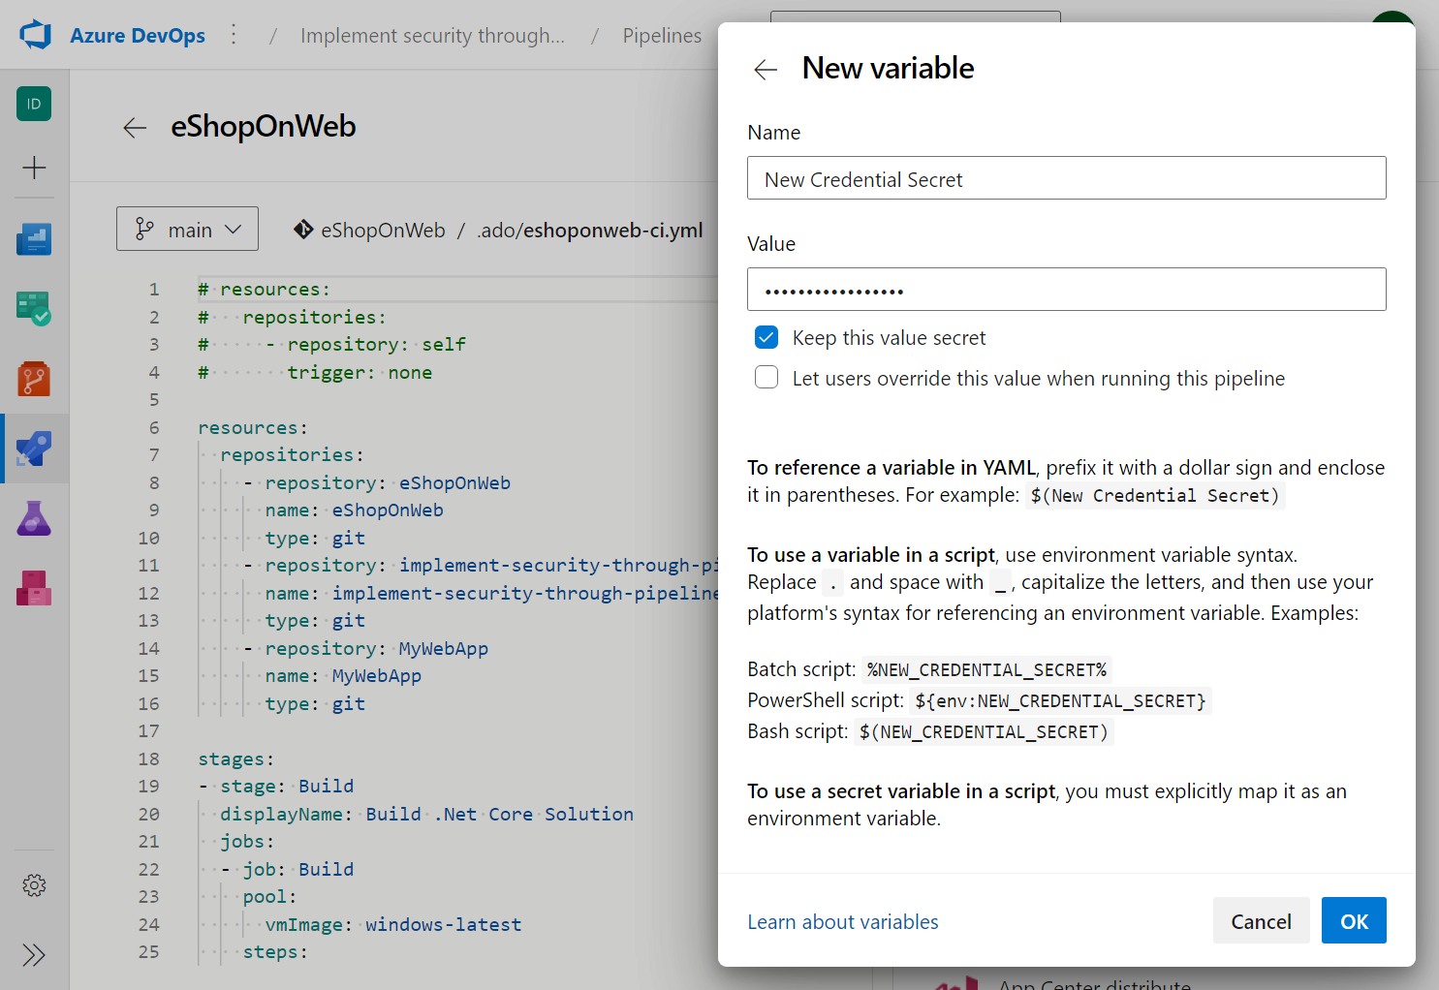Toggle the secret checkbox back on
1439x990 pixels.
click(x=766, y=337)
